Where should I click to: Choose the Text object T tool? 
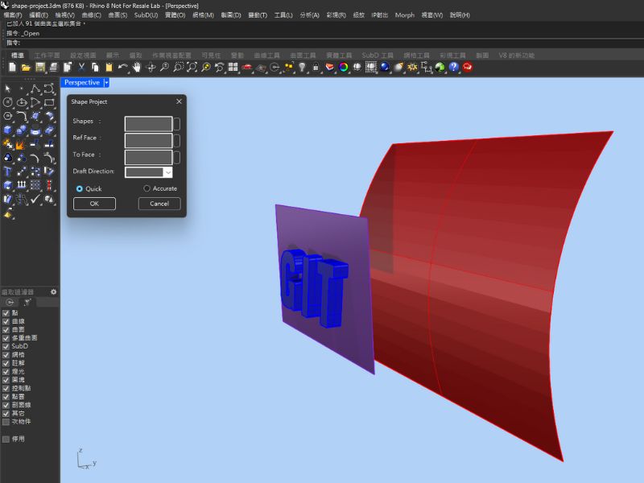pyautogui.click(x=7, y=171)
